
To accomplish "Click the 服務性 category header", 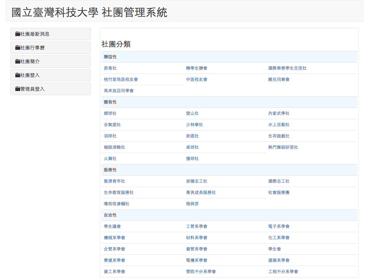I will click(x=229, y=170).
